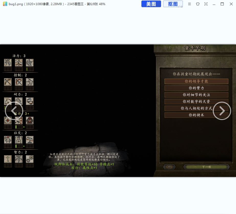The width and height of the screenshot is (236, 214).
Task: Click the Crossbow skill icon under 控制
Action: (x=19, y=82)
